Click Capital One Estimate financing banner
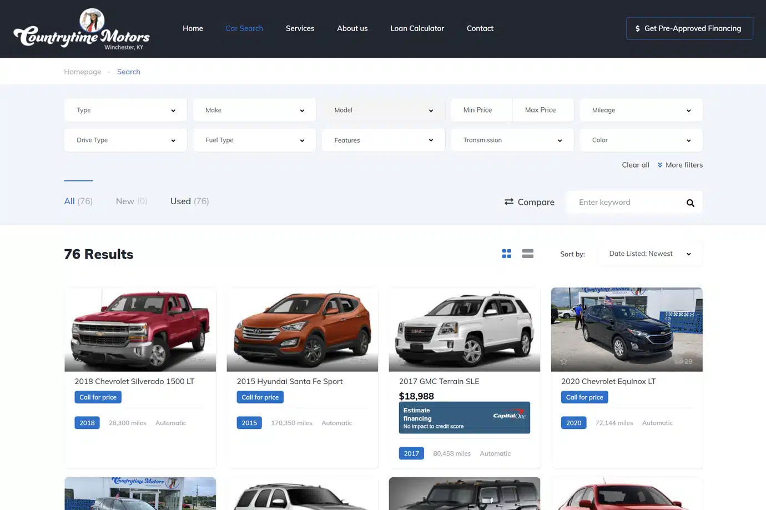 click(464, 417)
